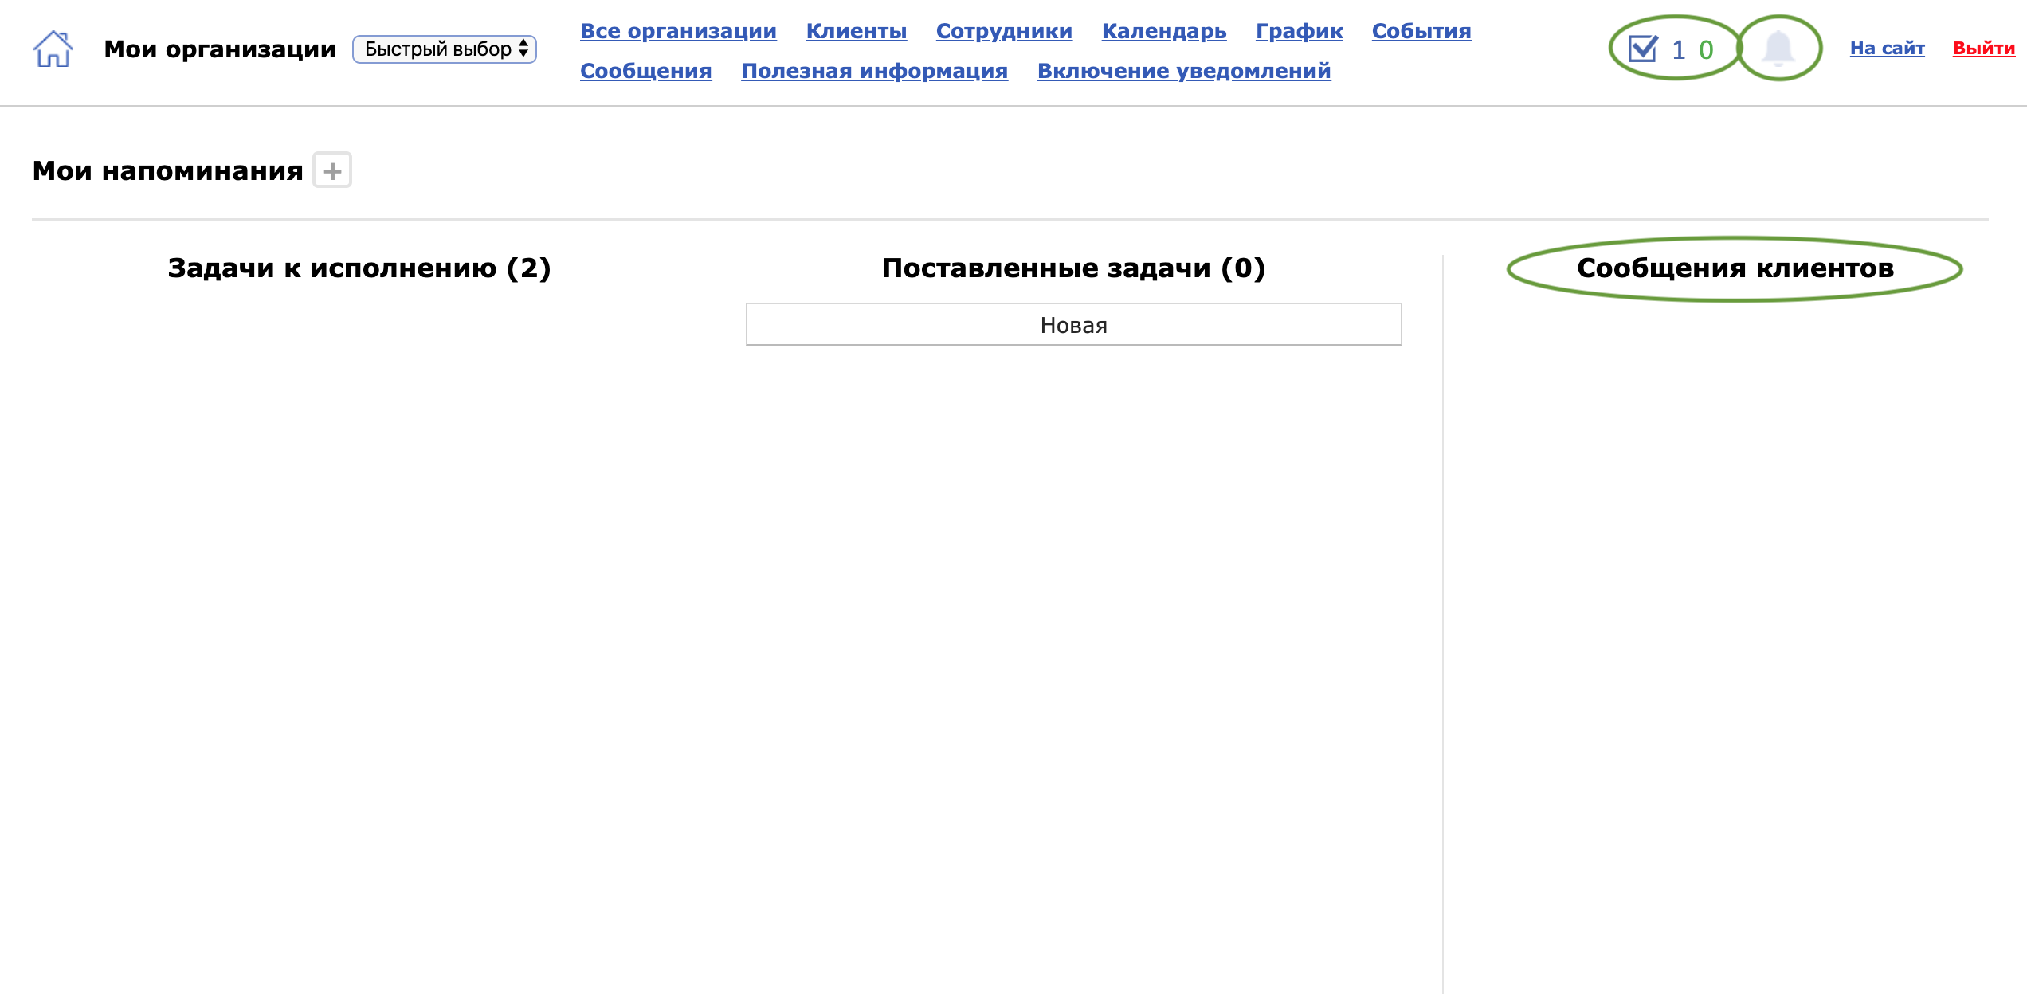
Task: Open Все организации menu link
Action: (678, 31)
